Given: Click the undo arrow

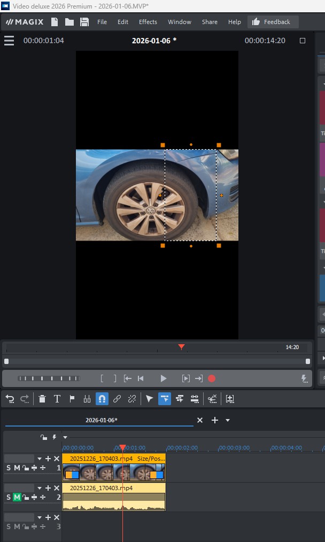Looking at the screenshot, I should click(x=10, y=399).
